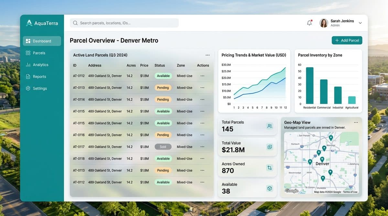Click the Acres Owned card icon
This screenshot has height=216, width=388.
point(270,168)
